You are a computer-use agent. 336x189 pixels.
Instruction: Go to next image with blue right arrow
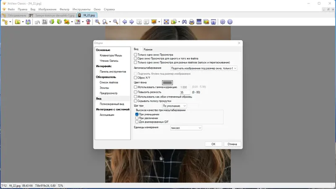(132, 22)
